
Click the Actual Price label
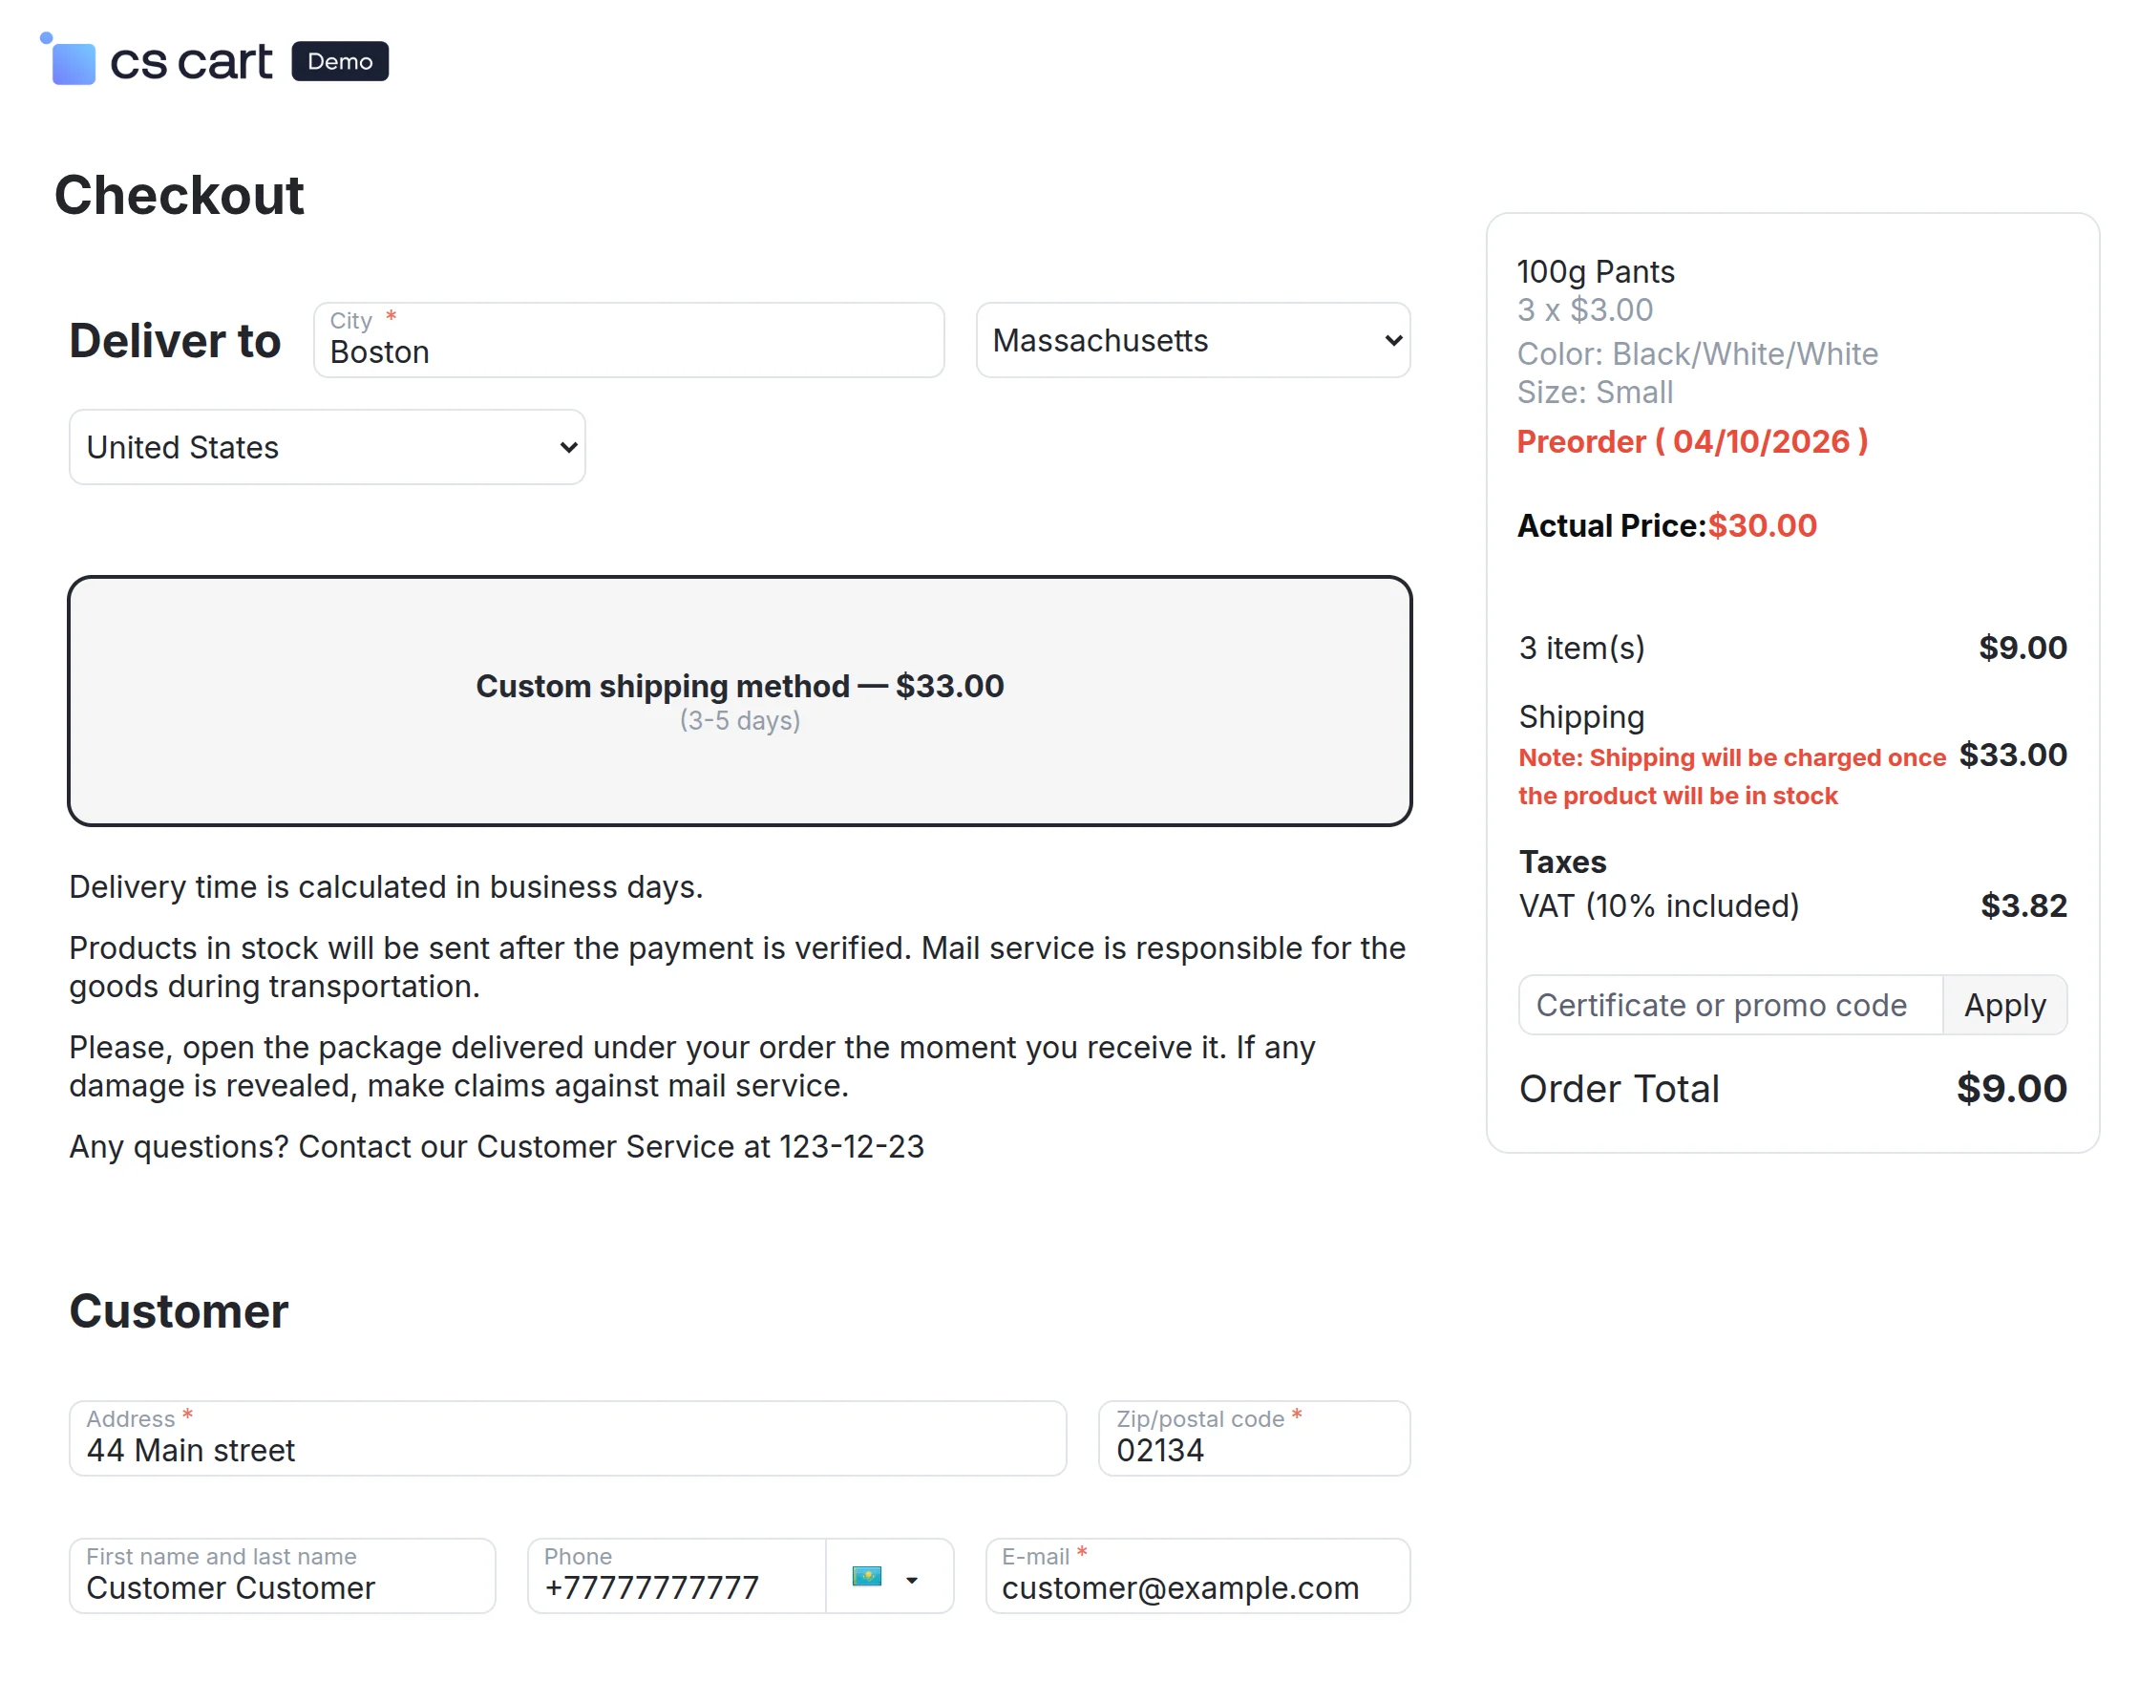click(x=1610, y=525)
